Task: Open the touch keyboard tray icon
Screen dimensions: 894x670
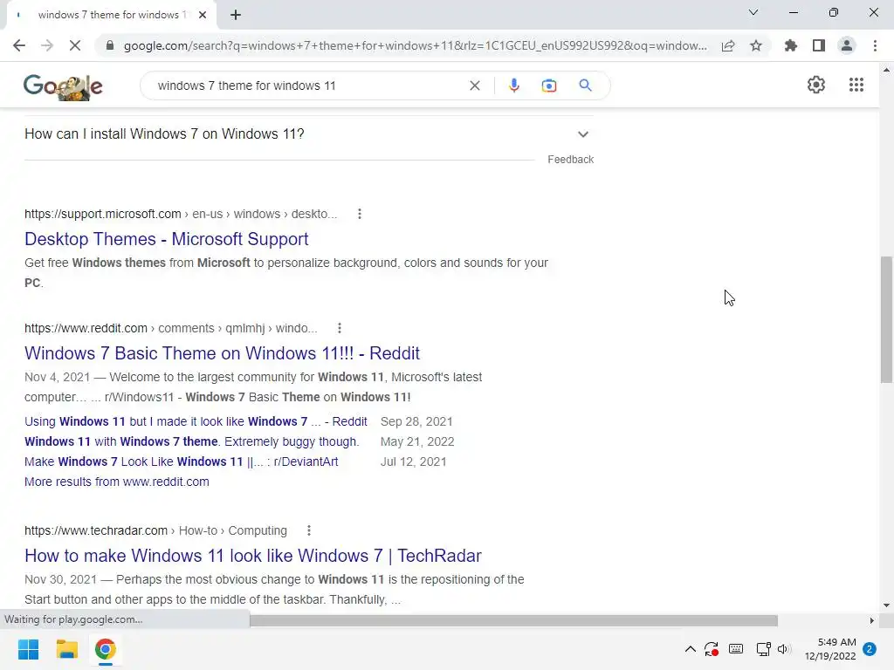Action: 735,649
